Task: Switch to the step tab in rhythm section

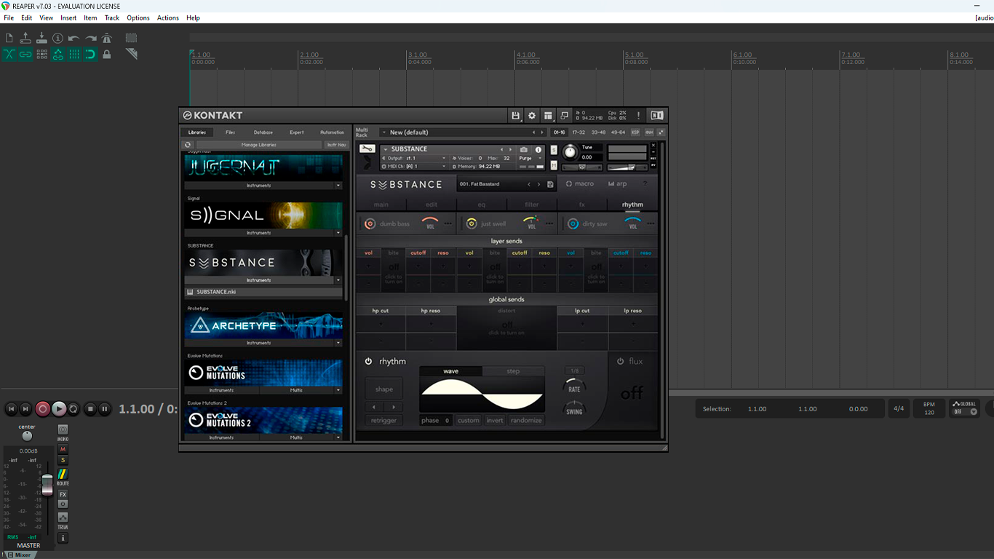Action: 513,371
